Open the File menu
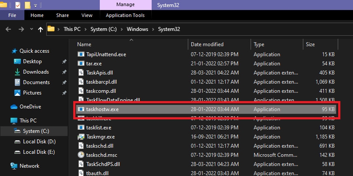 12,15
